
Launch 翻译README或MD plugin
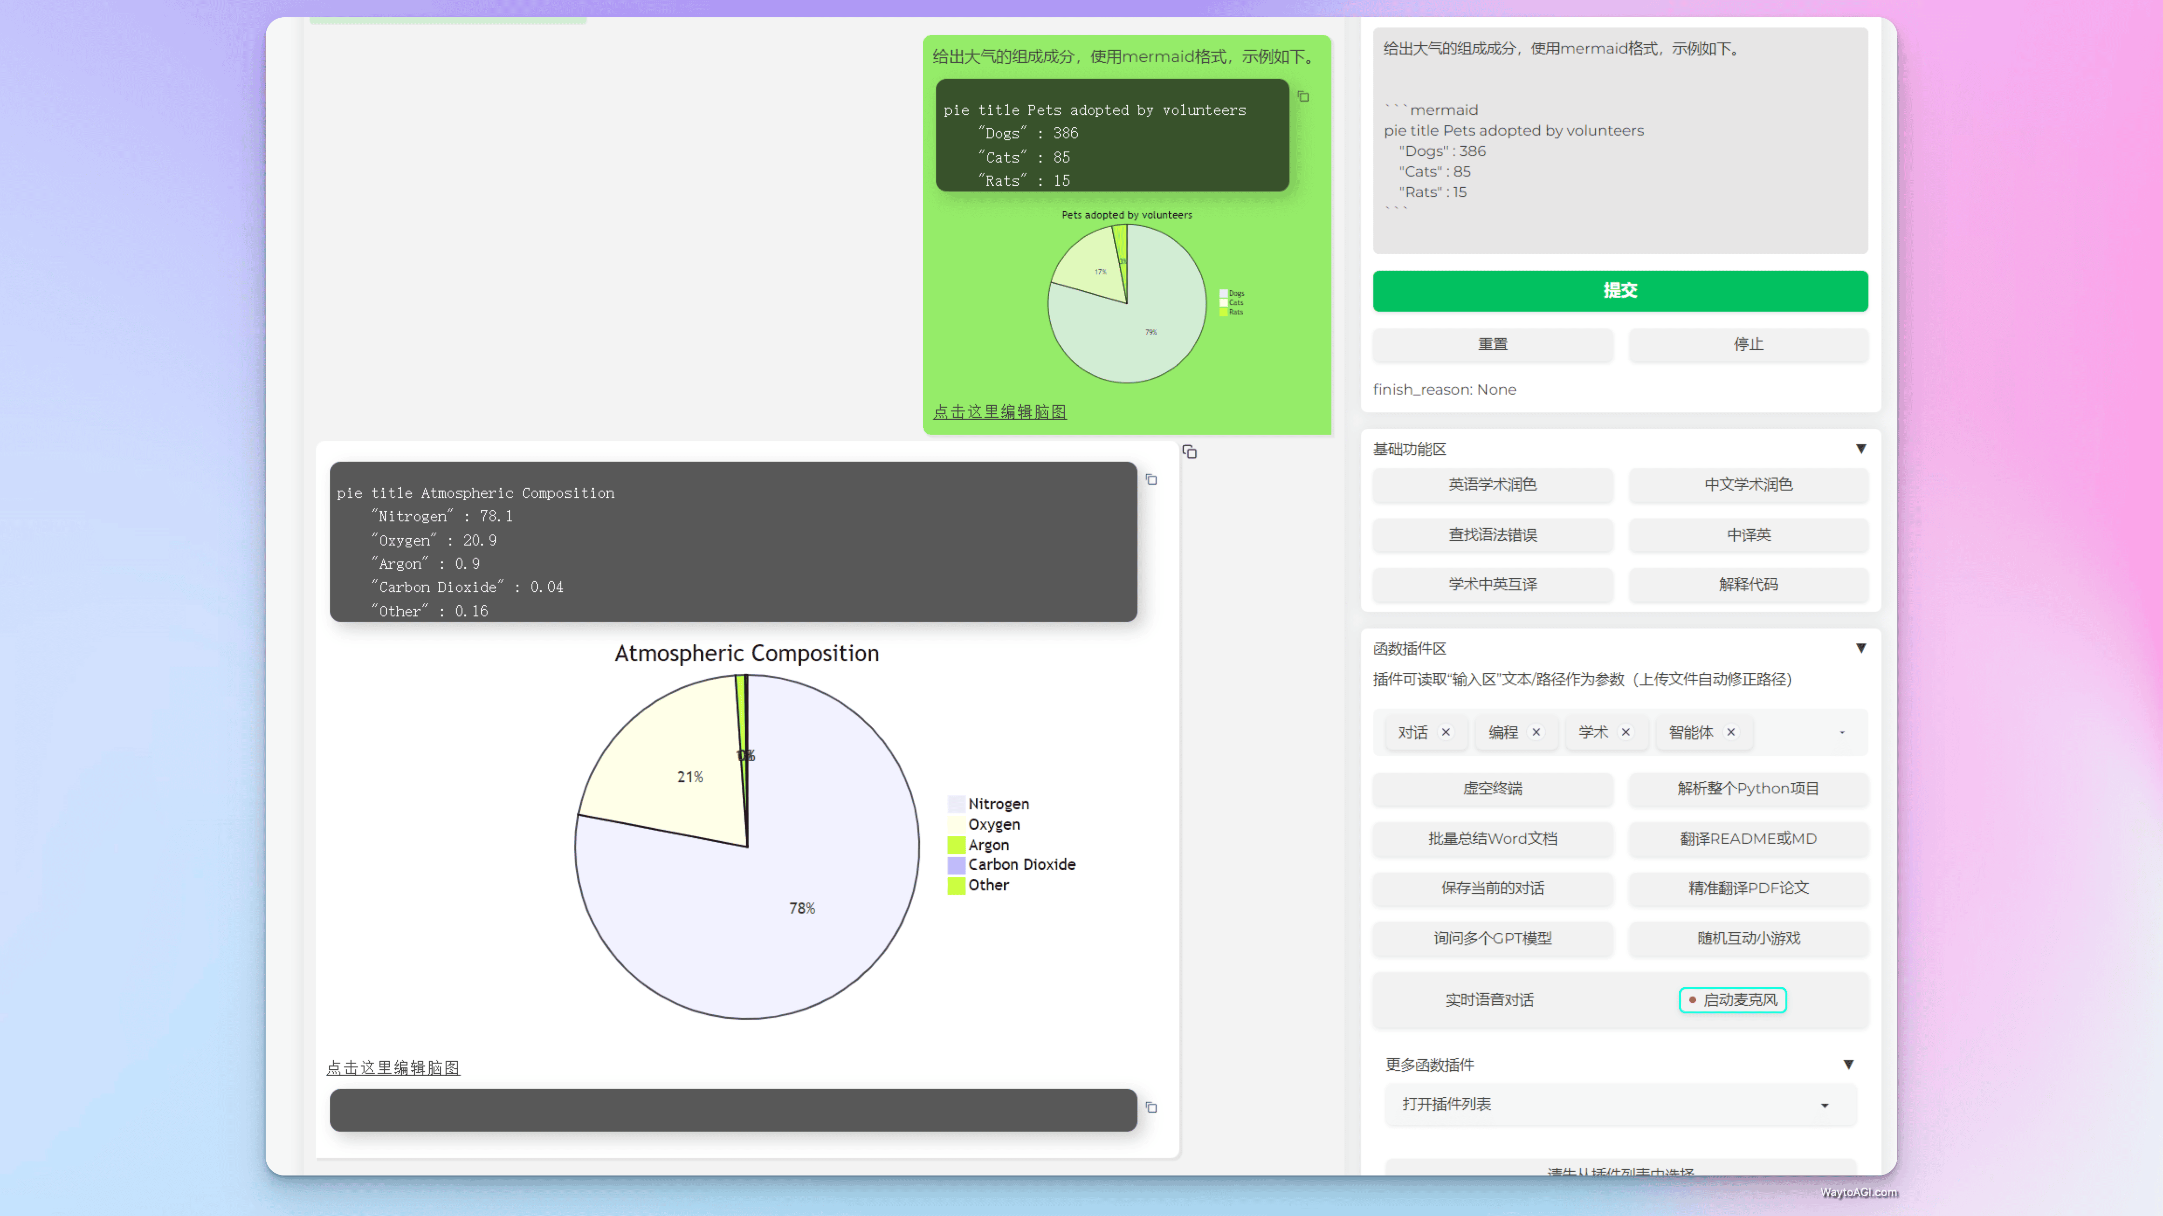pyautogui.click(x=1748, y=838)
